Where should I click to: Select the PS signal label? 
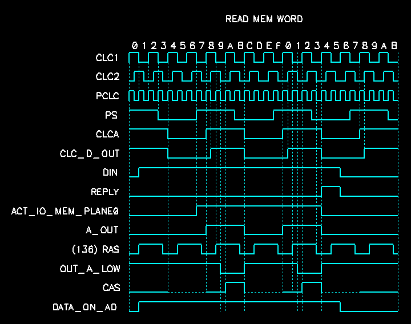coord(111,115)
